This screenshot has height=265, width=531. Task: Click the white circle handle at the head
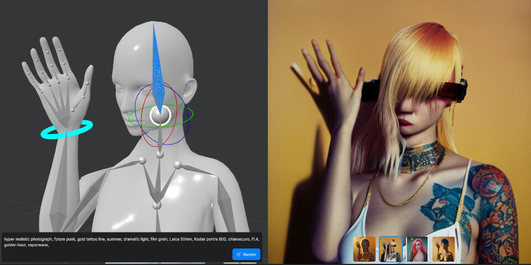coord(161,115)
